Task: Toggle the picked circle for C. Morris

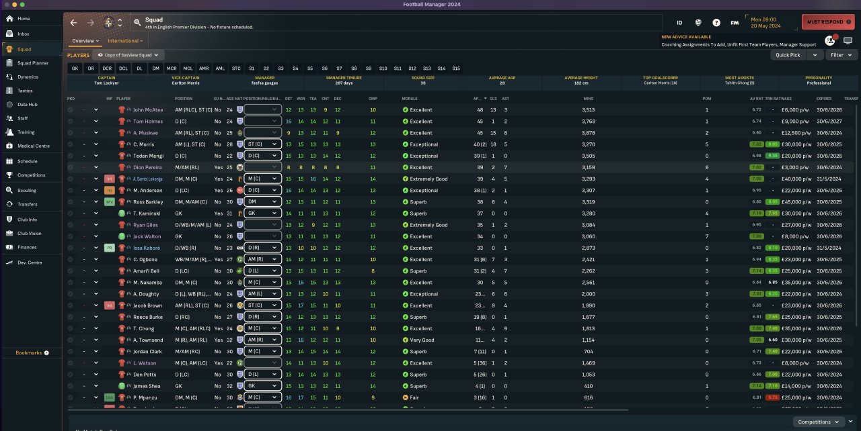Action: point(71,144)
